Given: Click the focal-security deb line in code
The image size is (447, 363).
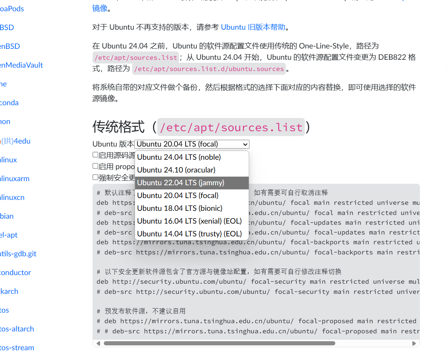Looking at the screenshot, I should 258,281.
